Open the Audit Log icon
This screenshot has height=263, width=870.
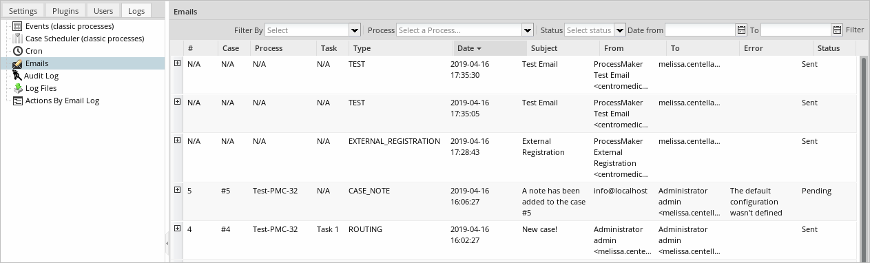coord(18,76)
